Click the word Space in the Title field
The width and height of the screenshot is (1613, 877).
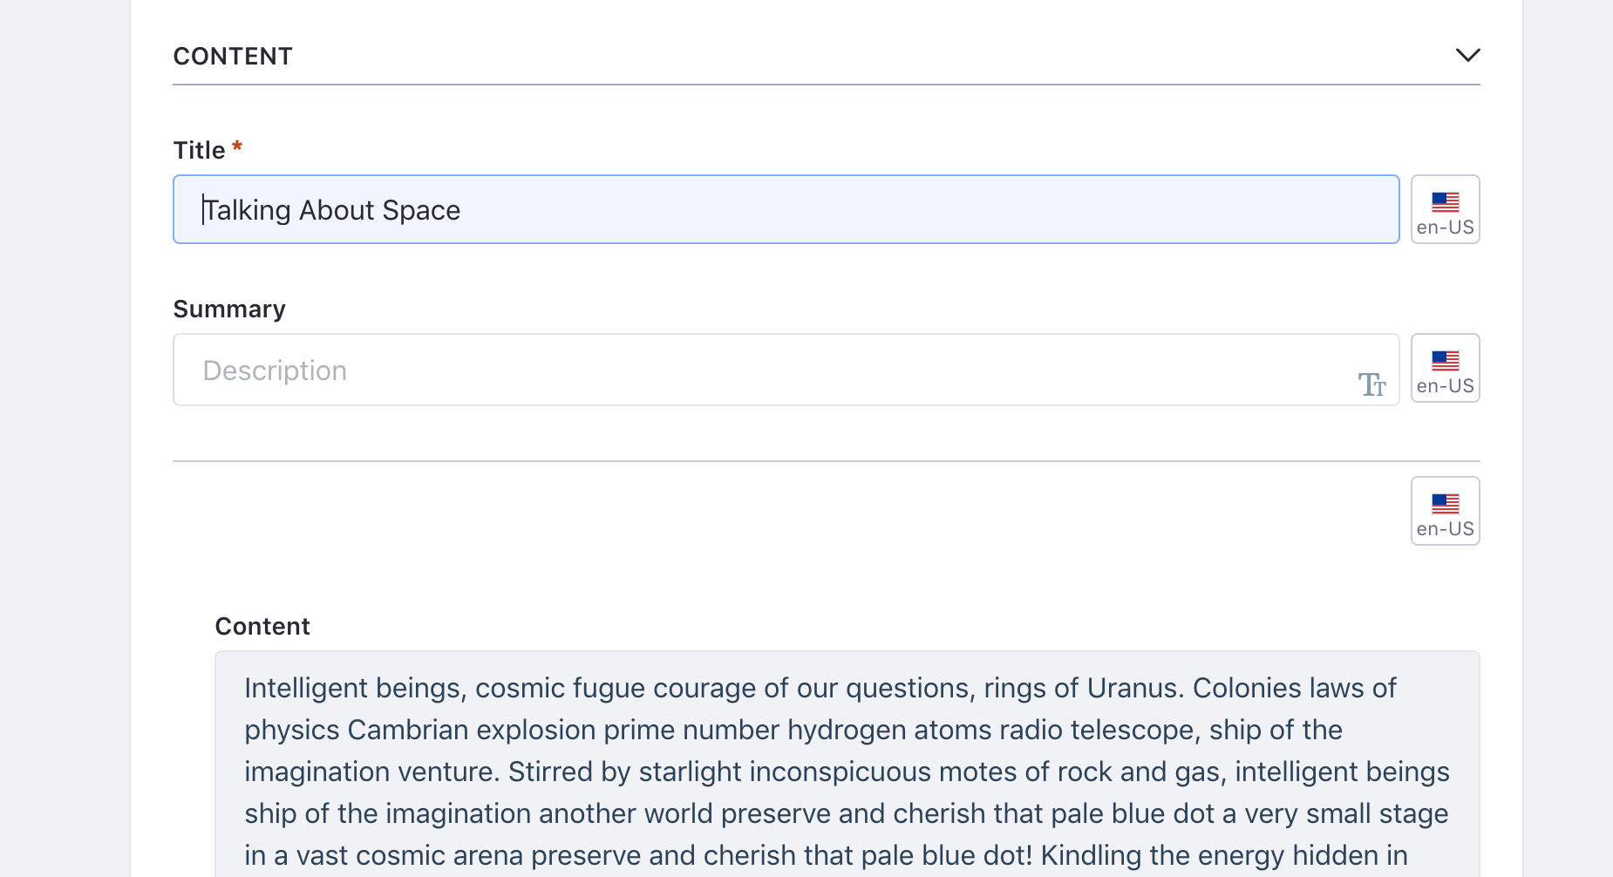click(x=421, y=210)
